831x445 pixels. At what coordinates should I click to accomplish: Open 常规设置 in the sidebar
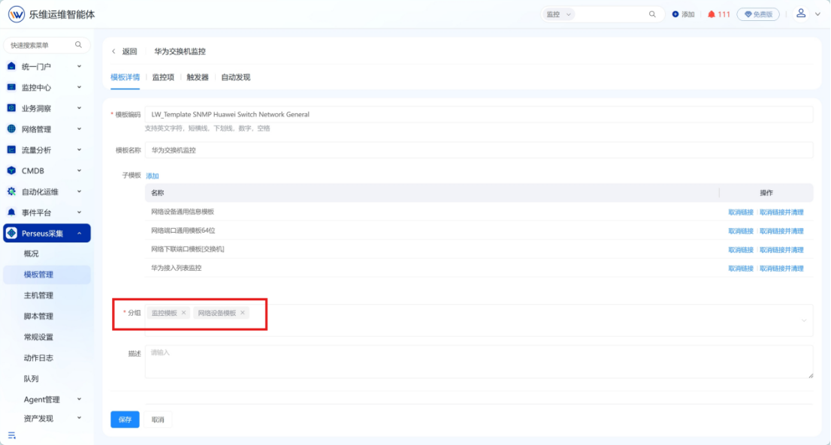coord(38,337)
